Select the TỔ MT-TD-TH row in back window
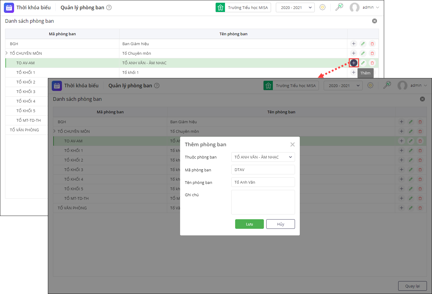432x294 pixels. tap(27, 120)
